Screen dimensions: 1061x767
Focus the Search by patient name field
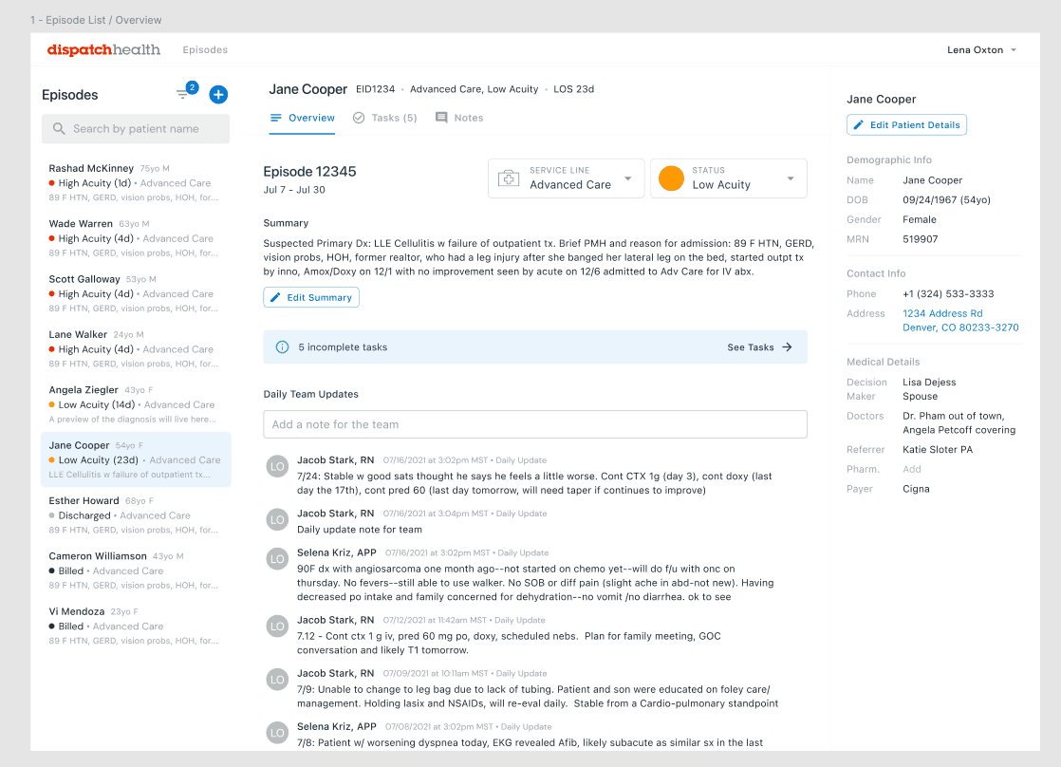coord(136,128)
